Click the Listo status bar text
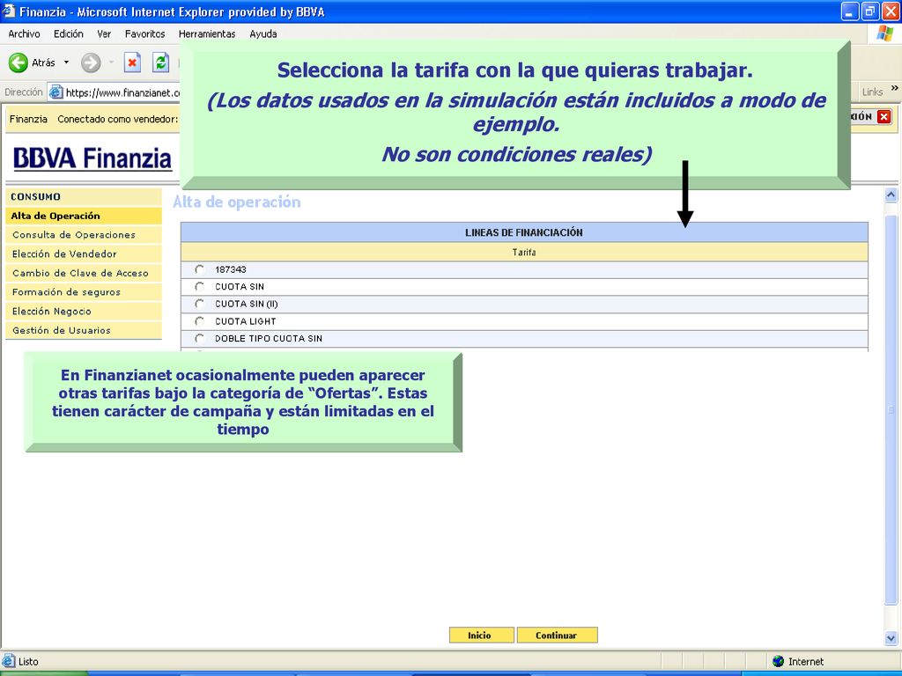 tap(28, 662)
